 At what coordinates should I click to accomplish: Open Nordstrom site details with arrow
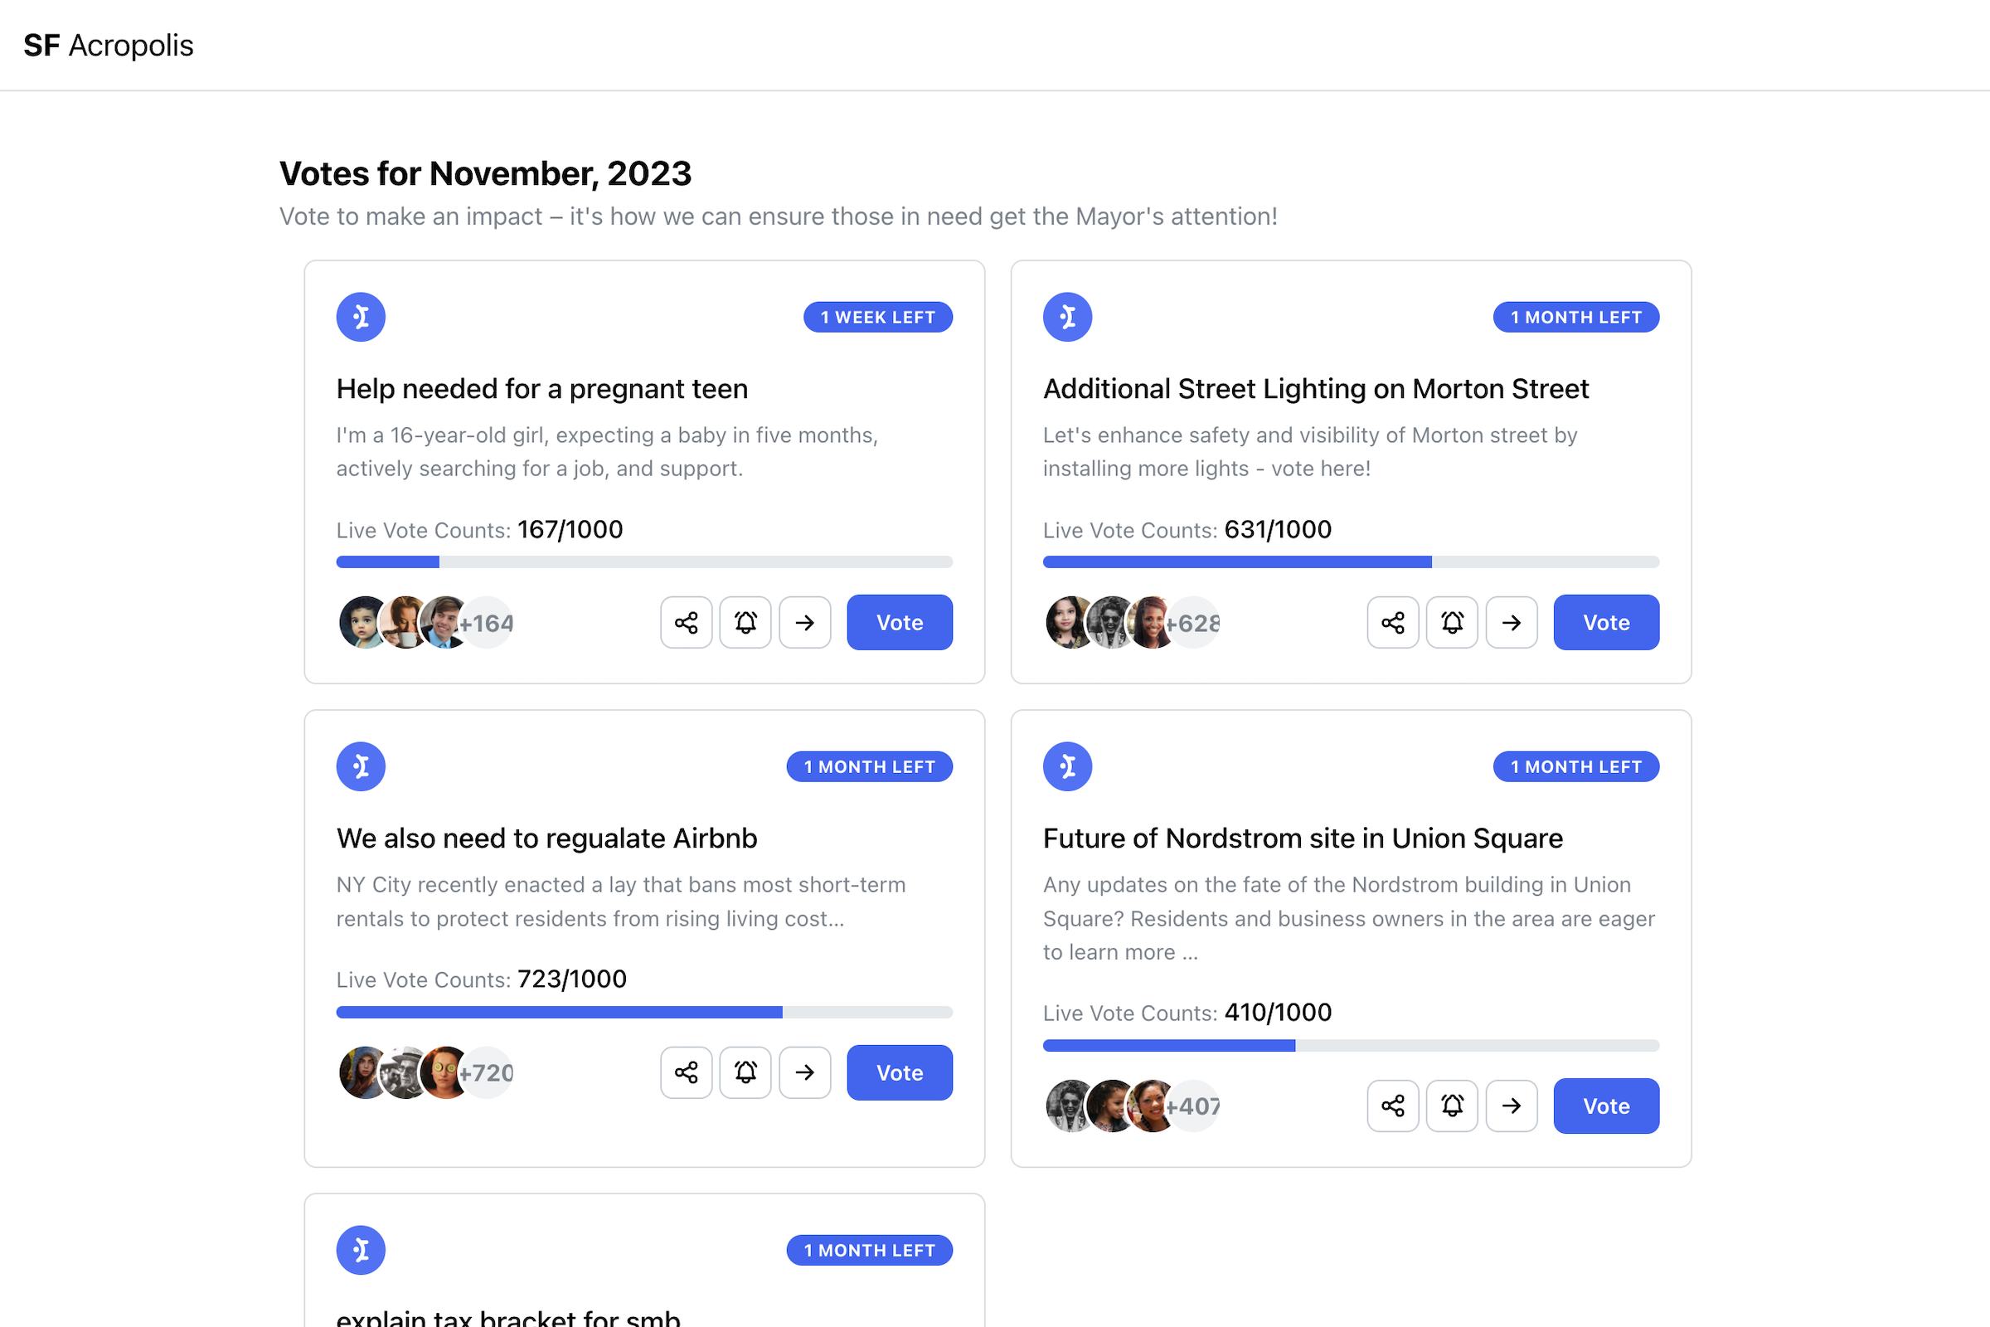click(x=1511, y=1106)
